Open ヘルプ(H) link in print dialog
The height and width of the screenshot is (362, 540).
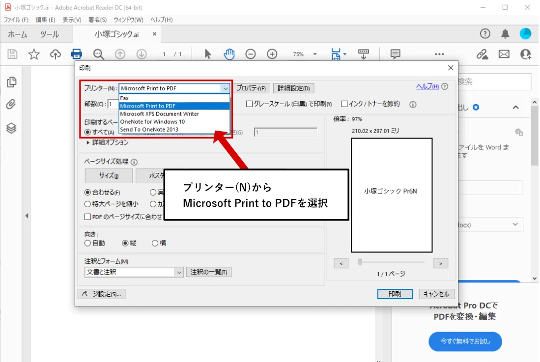[427, 86]
